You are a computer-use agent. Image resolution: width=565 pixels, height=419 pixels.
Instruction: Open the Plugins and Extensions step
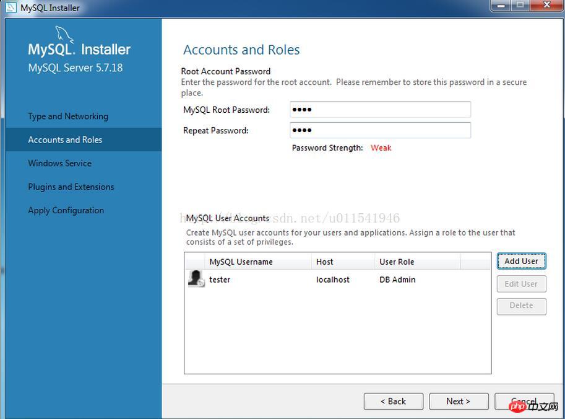[x=71, y=187]
